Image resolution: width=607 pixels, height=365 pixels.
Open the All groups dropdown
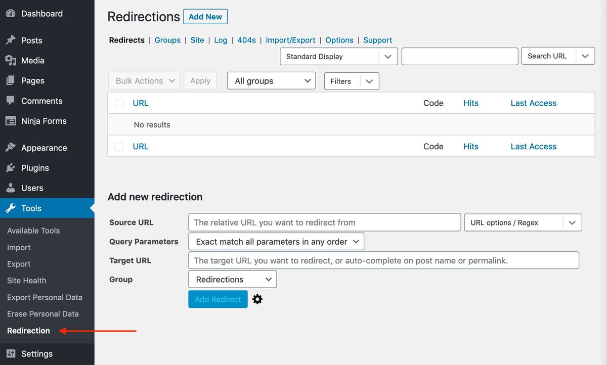[271, 81]
